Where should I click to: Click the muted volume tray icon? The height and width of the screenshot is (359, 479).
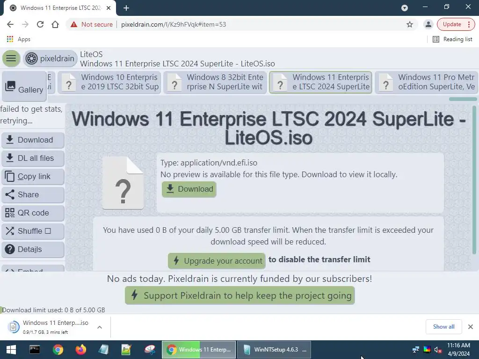(x=438, y=350)
